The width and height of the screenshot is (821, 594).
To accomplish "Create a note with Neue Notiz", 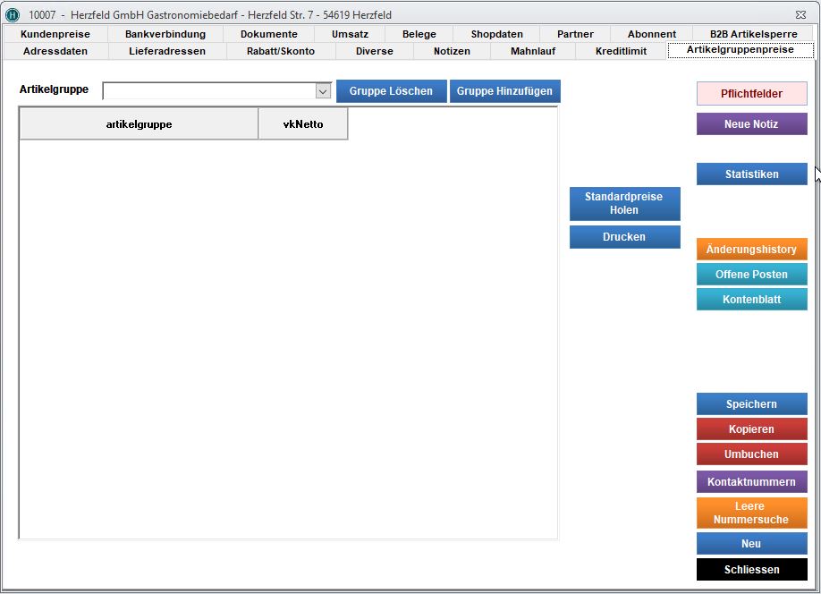I will [751, 124].
